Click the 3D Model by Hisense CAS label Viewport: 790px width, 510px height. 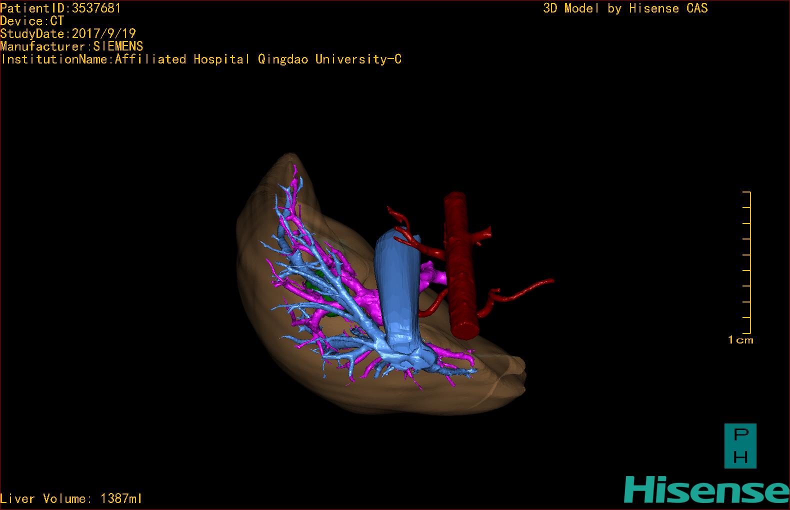coord(625,8)
